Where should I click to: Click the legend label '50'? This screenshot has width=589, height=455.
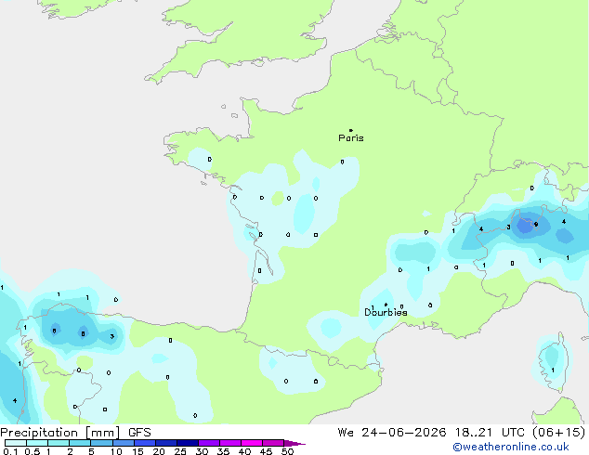[x=287, y=451]
